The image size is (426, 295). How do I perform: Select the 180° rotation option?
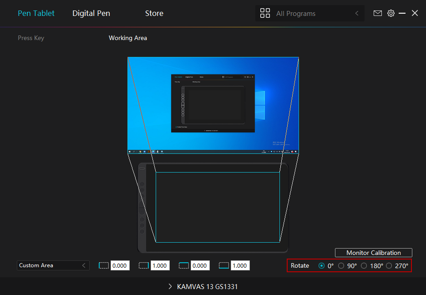[x=364, y=266]
